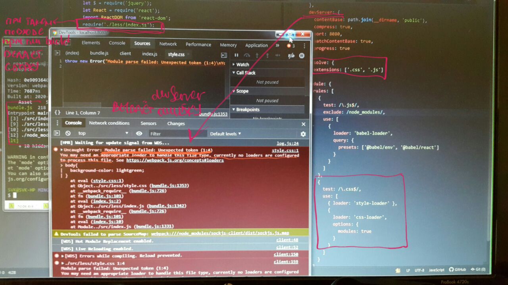The image size is (508, 285).
Task: Expand the ./src/less/style.css 1:4 error
Action: (62, 262)
